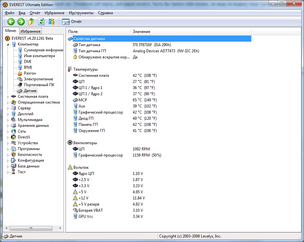Click the globe icon beside Сеть
The image size is (304, 242).
pos(14,131)
